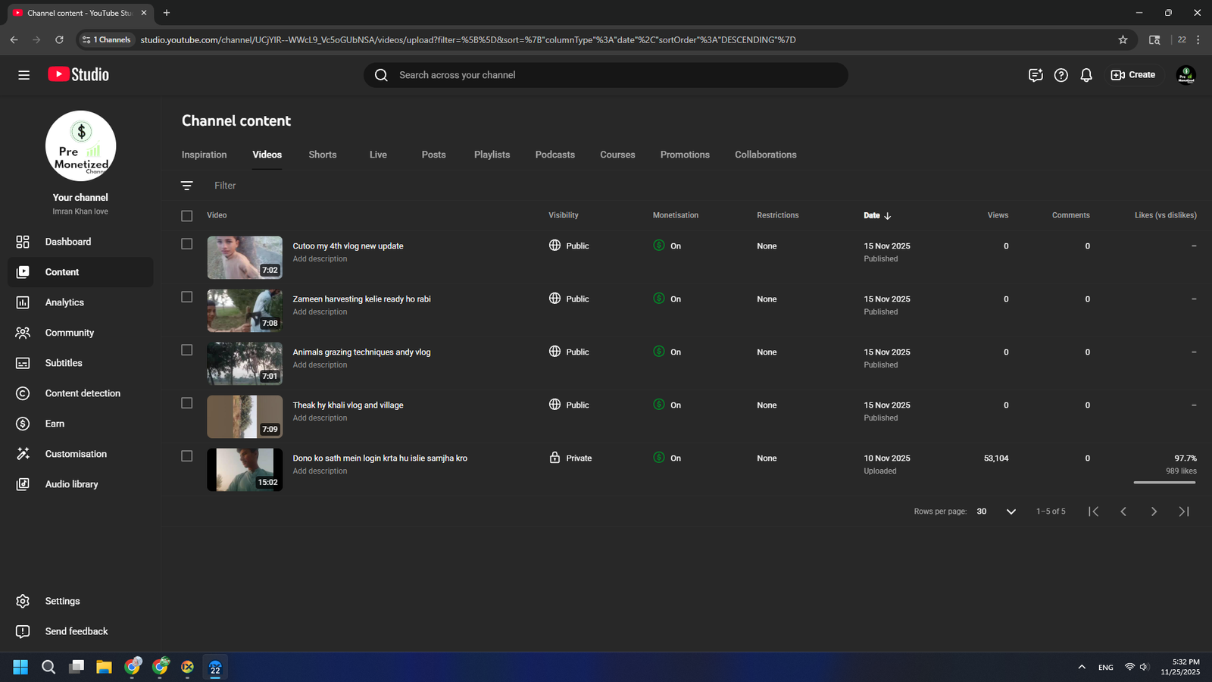The height and width of the screenshot is (682, 1212).
Task: Click the search across your channel field
Action: [606, 75]
